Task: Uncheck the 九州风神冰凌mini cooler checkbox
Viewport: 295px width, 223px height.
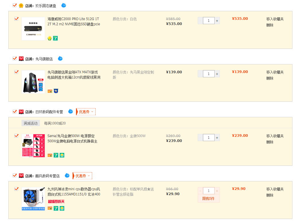Action: pyautogui.click(x=16, y=189)
